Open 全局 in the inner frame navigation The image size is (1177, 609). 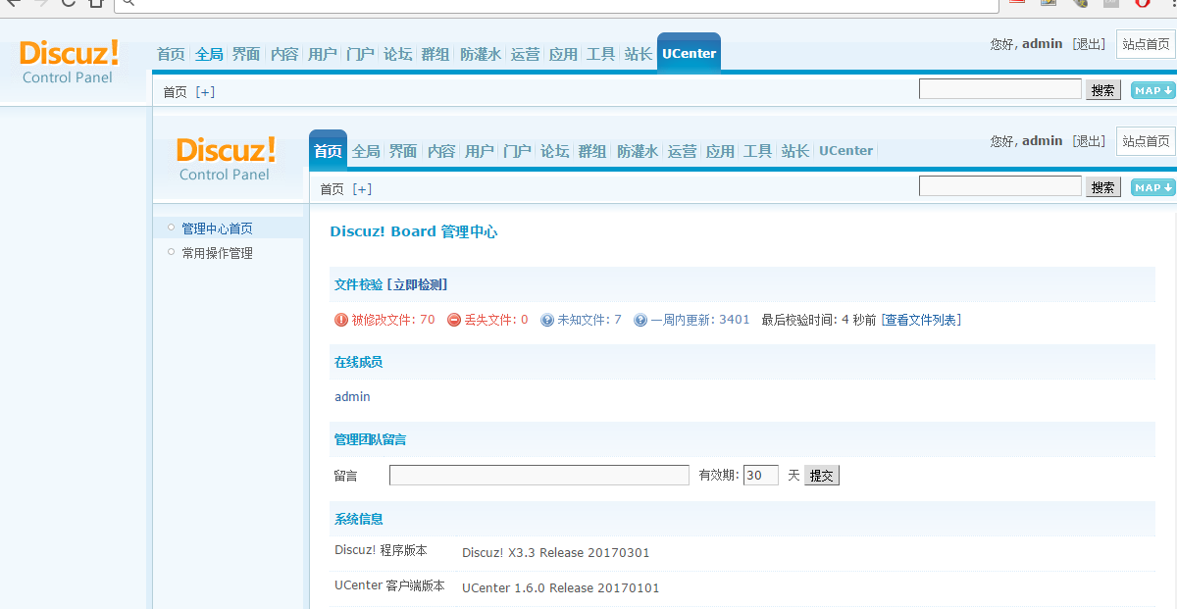(x=366, y=151)
